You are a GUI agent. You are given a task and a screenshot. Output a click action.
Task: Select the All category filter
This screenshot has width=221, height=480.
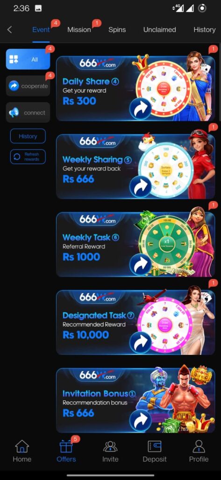click(x=28, y=59)
